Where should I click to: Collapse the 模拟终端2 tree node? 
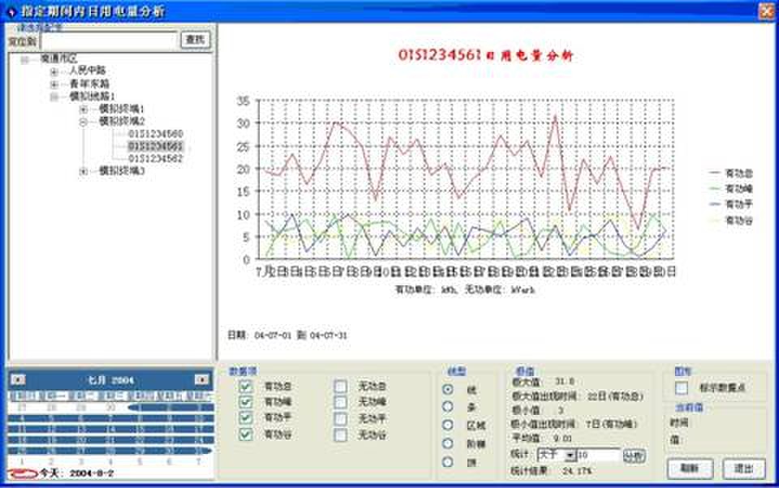[84, 122]
